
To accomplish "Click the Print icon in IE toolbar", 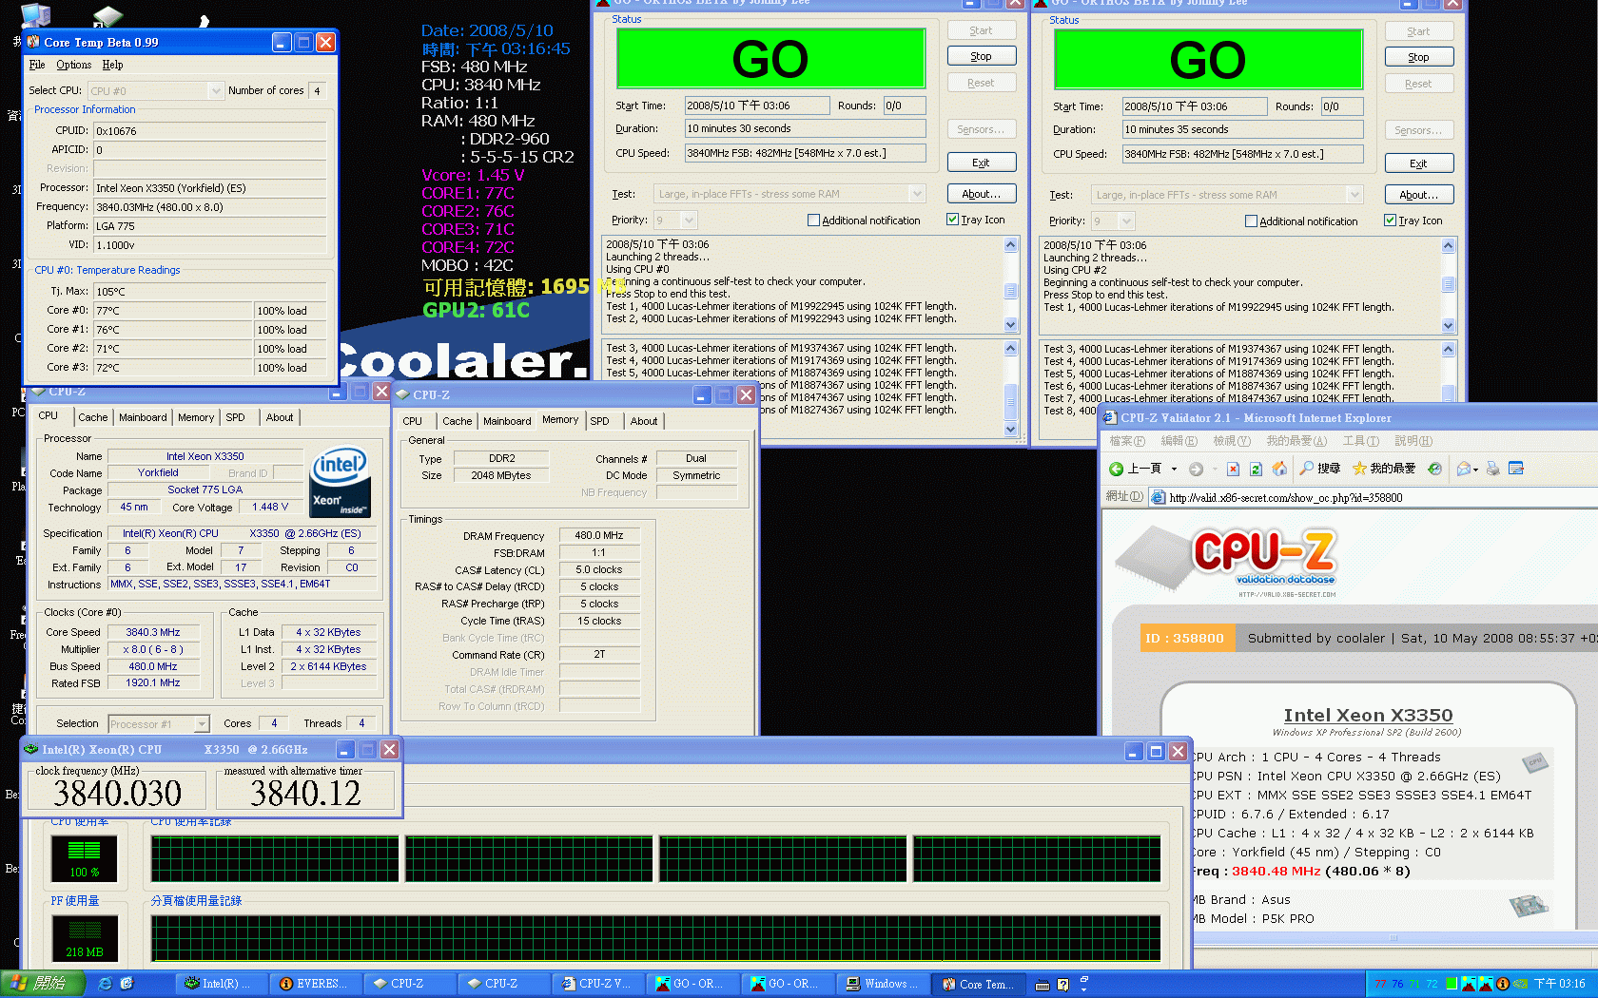I will pos(1492,469).
